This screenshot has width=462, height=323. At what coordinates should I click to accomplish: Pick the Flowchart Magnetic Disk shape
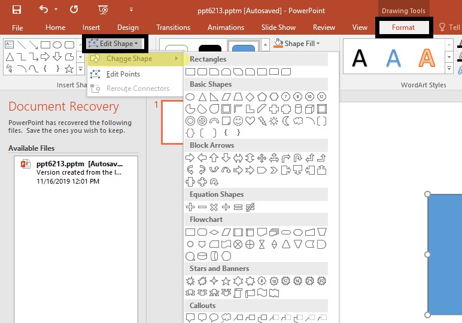pyautogui.click(x=202, y=256)
